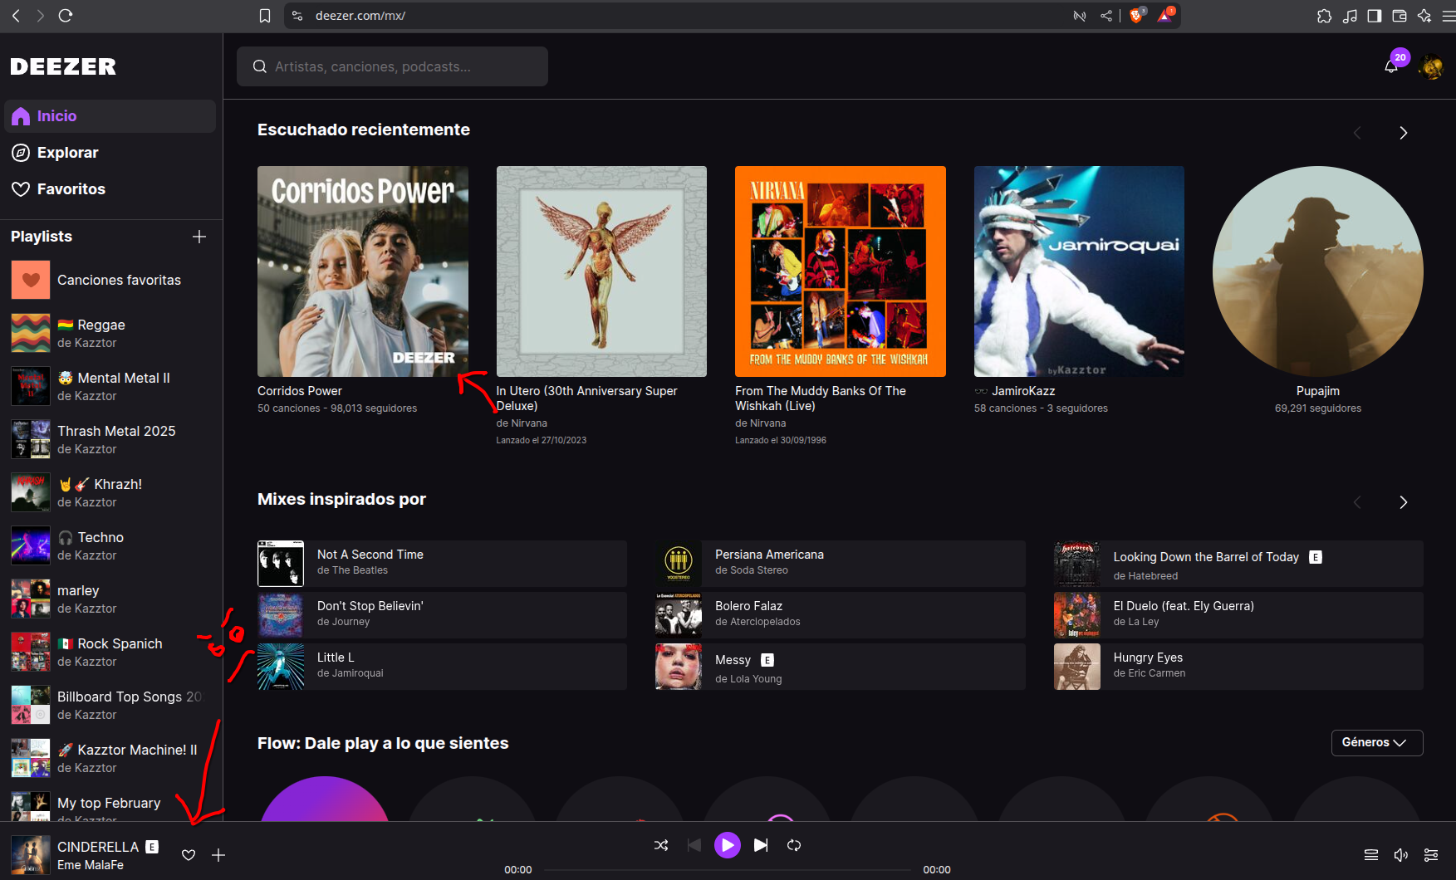Open Brave wallet icon

1400,16
